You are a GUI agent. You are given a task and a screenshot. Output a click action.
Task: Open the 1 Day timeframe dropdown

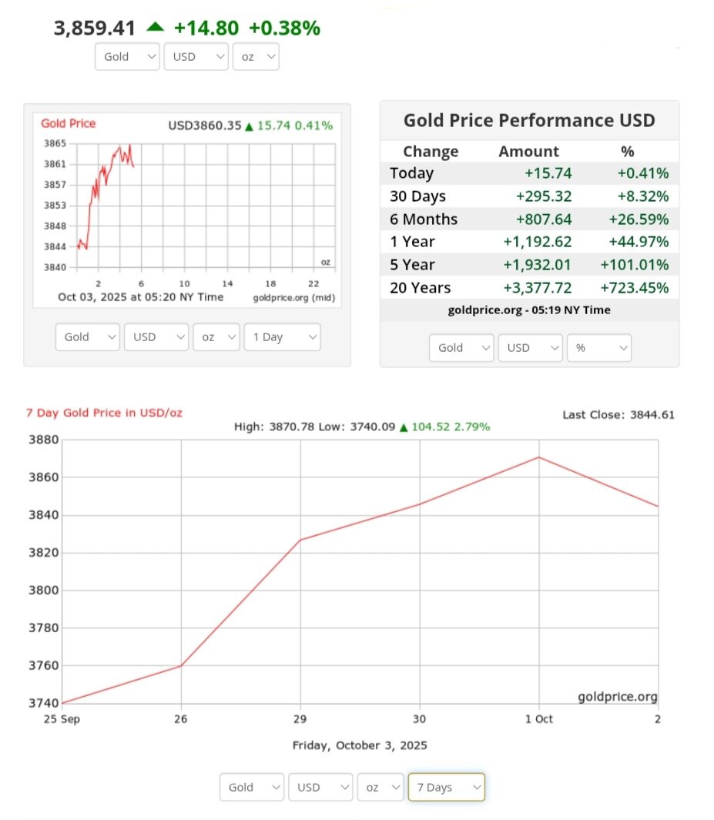[282, 337]
